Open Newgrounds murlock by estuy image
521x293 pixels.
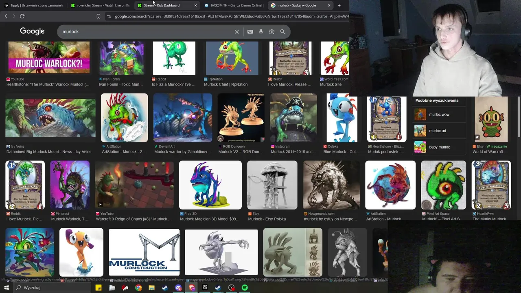[331, 185]
